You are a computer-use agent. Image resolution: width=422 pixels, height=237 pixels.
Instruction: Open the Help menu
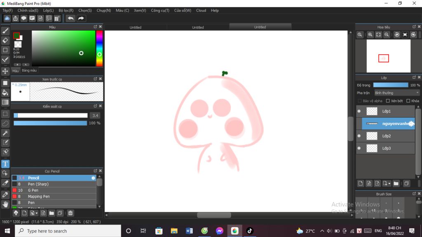pos(215,10)
